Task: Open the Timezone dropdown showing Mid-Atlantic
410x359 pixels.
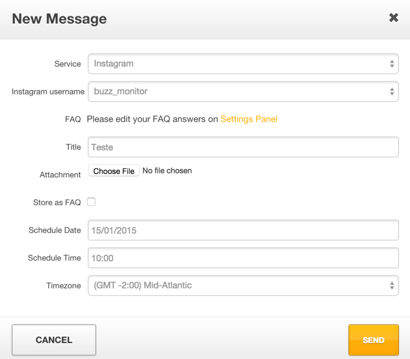Action: [243, 286]
